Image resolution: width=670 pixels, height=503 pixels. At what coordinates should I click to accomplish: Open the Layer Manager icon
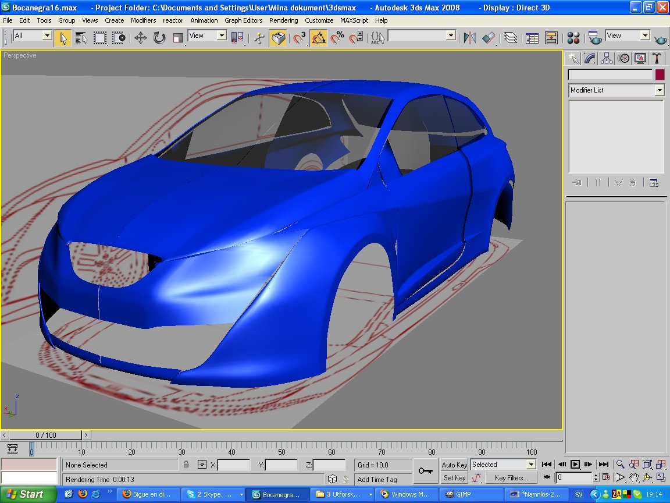[x=510, y=38]
